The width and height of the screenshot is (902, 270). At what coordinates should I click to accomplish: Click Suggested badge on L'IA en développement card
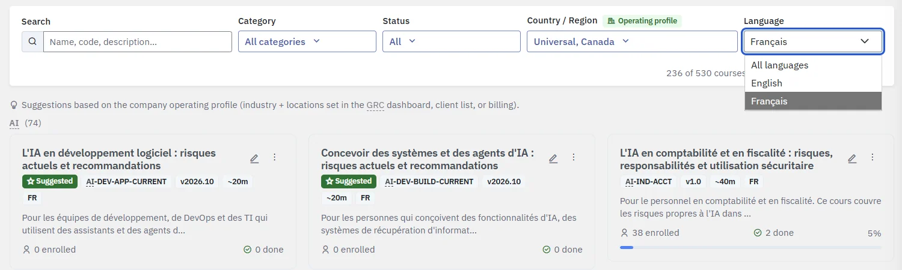pos(50,181)
